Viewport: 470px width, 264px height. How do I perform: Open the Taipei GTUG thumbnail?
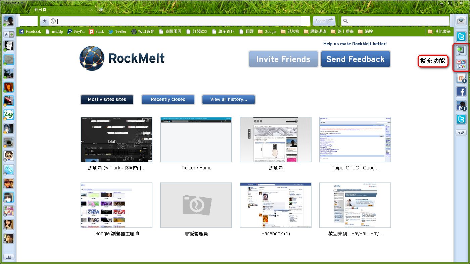click(355, 140)
